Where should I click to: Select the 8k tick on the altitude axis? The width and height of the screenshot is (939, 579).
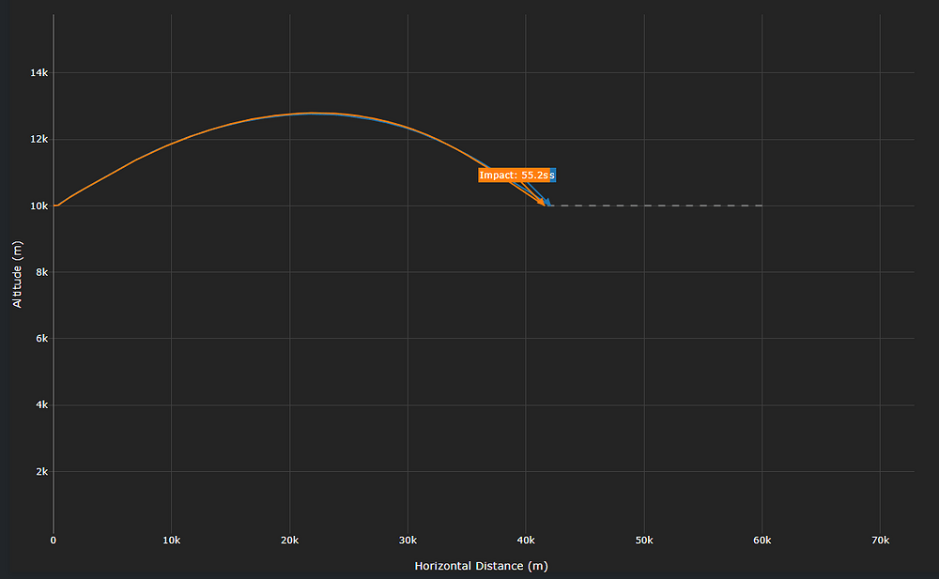click(39, 272)
